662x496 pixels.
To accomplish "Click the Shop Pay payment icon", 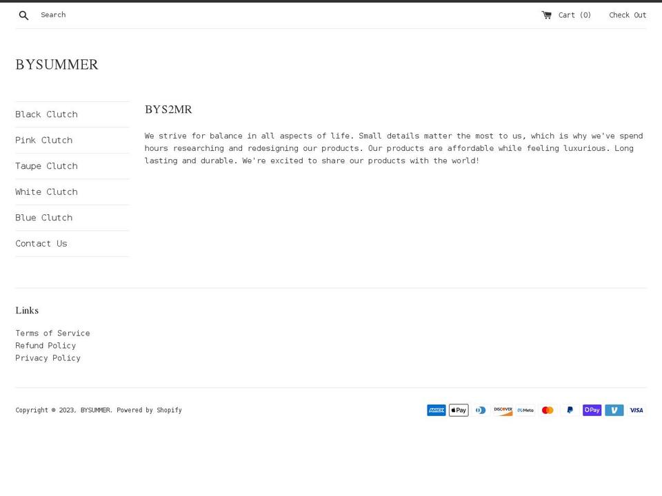I will coord(592,410).
